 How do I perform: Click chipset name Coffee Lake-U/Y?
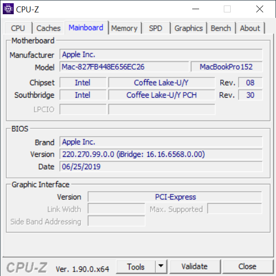[x=162, y=83]
